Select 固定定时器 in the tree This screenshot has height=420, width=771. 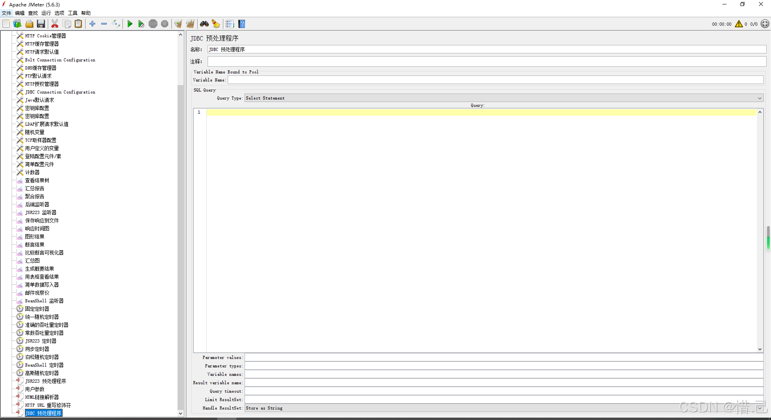[x=37, y=309]
